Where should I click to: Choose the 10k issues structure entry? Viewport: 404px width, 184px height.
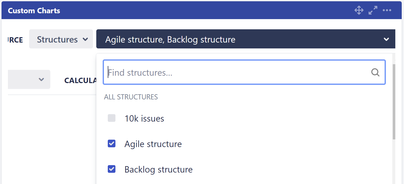tap(144, 118)
